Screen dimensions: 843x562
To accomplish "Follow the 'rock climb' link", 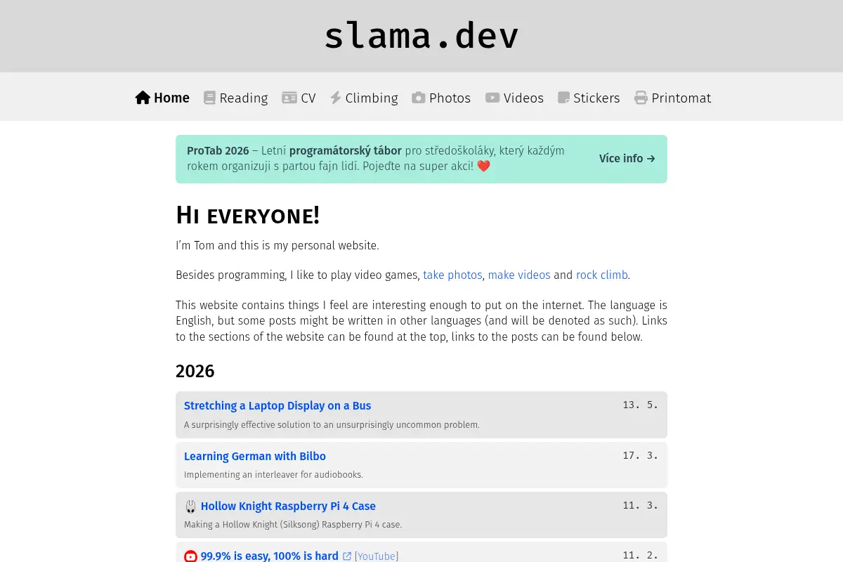I will 602,275.
